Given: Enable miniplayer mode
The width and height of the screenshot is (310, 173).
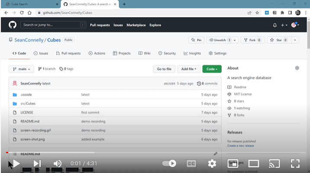Looking at the screenshot, I should click(233, 164).
